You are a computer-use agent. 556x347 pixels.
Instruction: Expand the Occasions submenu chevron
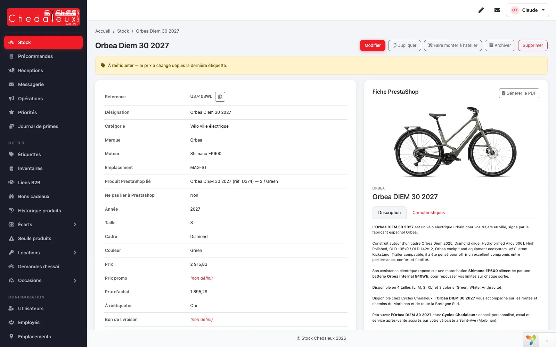tap(75, 280)
